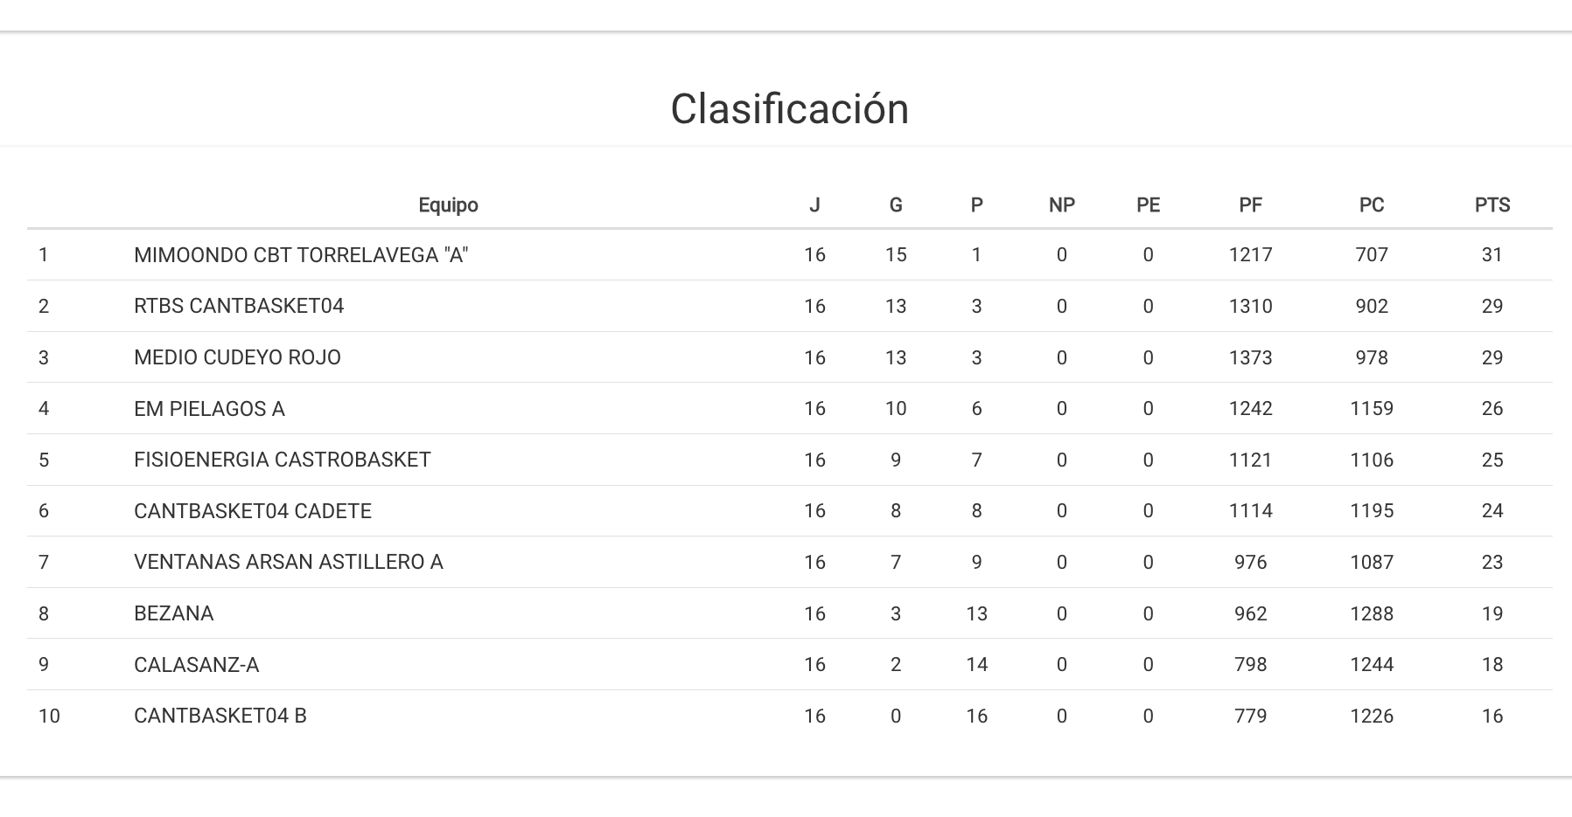The width and height of the screenshot is (1572, 817).
Task: Click the PC column header
Action: click(x=1371, y=205)
